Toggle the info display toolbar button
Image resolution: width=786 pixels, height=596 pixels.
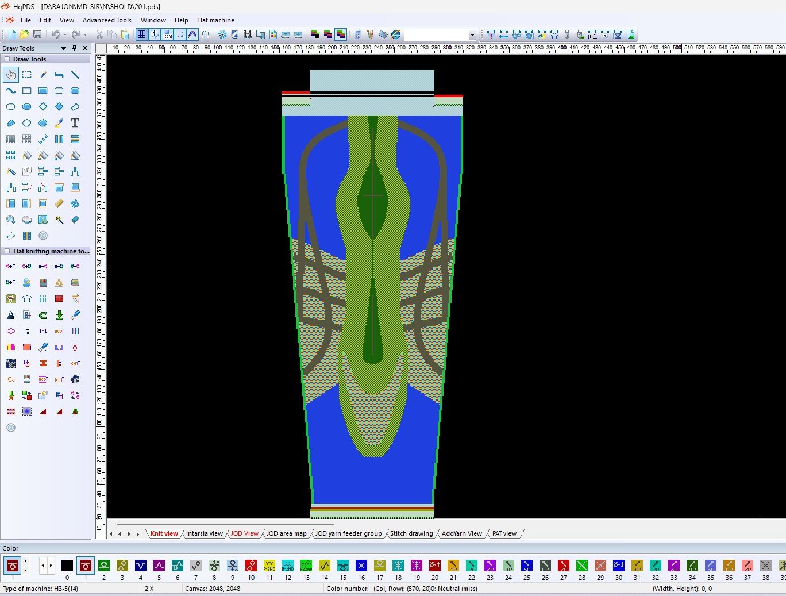coord(155,34)
